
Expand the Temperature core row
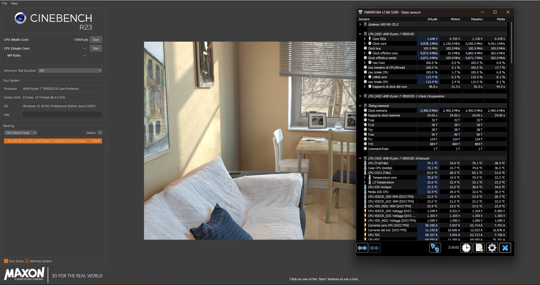pyautogui.click(x=365, y=178)
